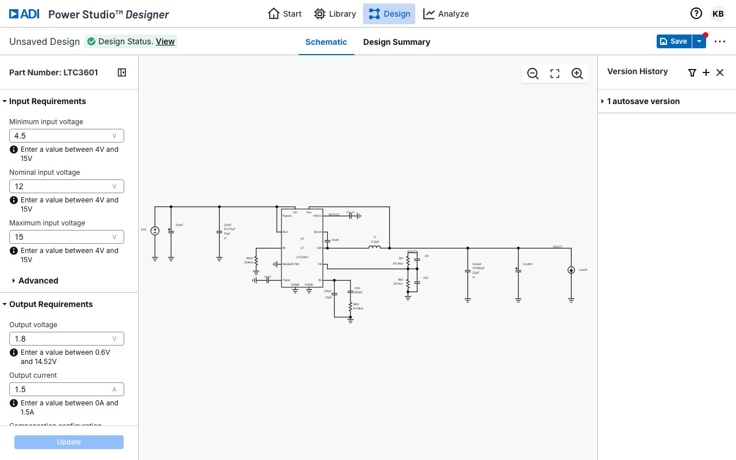Screen dimensions: 736x460
Task: Select the Vin1 voltage source symbol
Action: point(155,231)
